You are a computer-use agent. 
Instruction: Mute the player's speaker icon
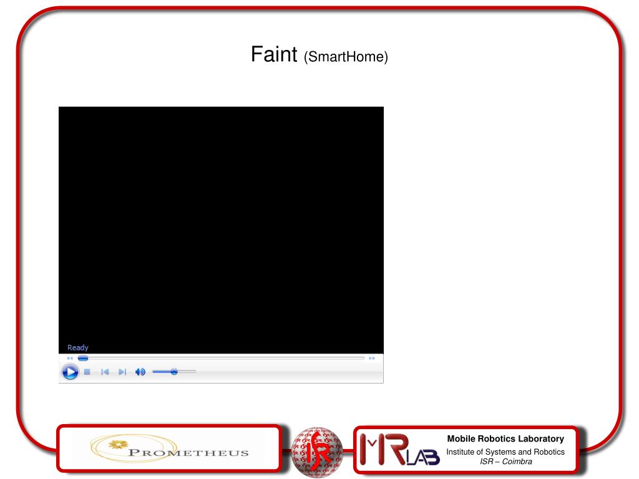tap(140, 372)
